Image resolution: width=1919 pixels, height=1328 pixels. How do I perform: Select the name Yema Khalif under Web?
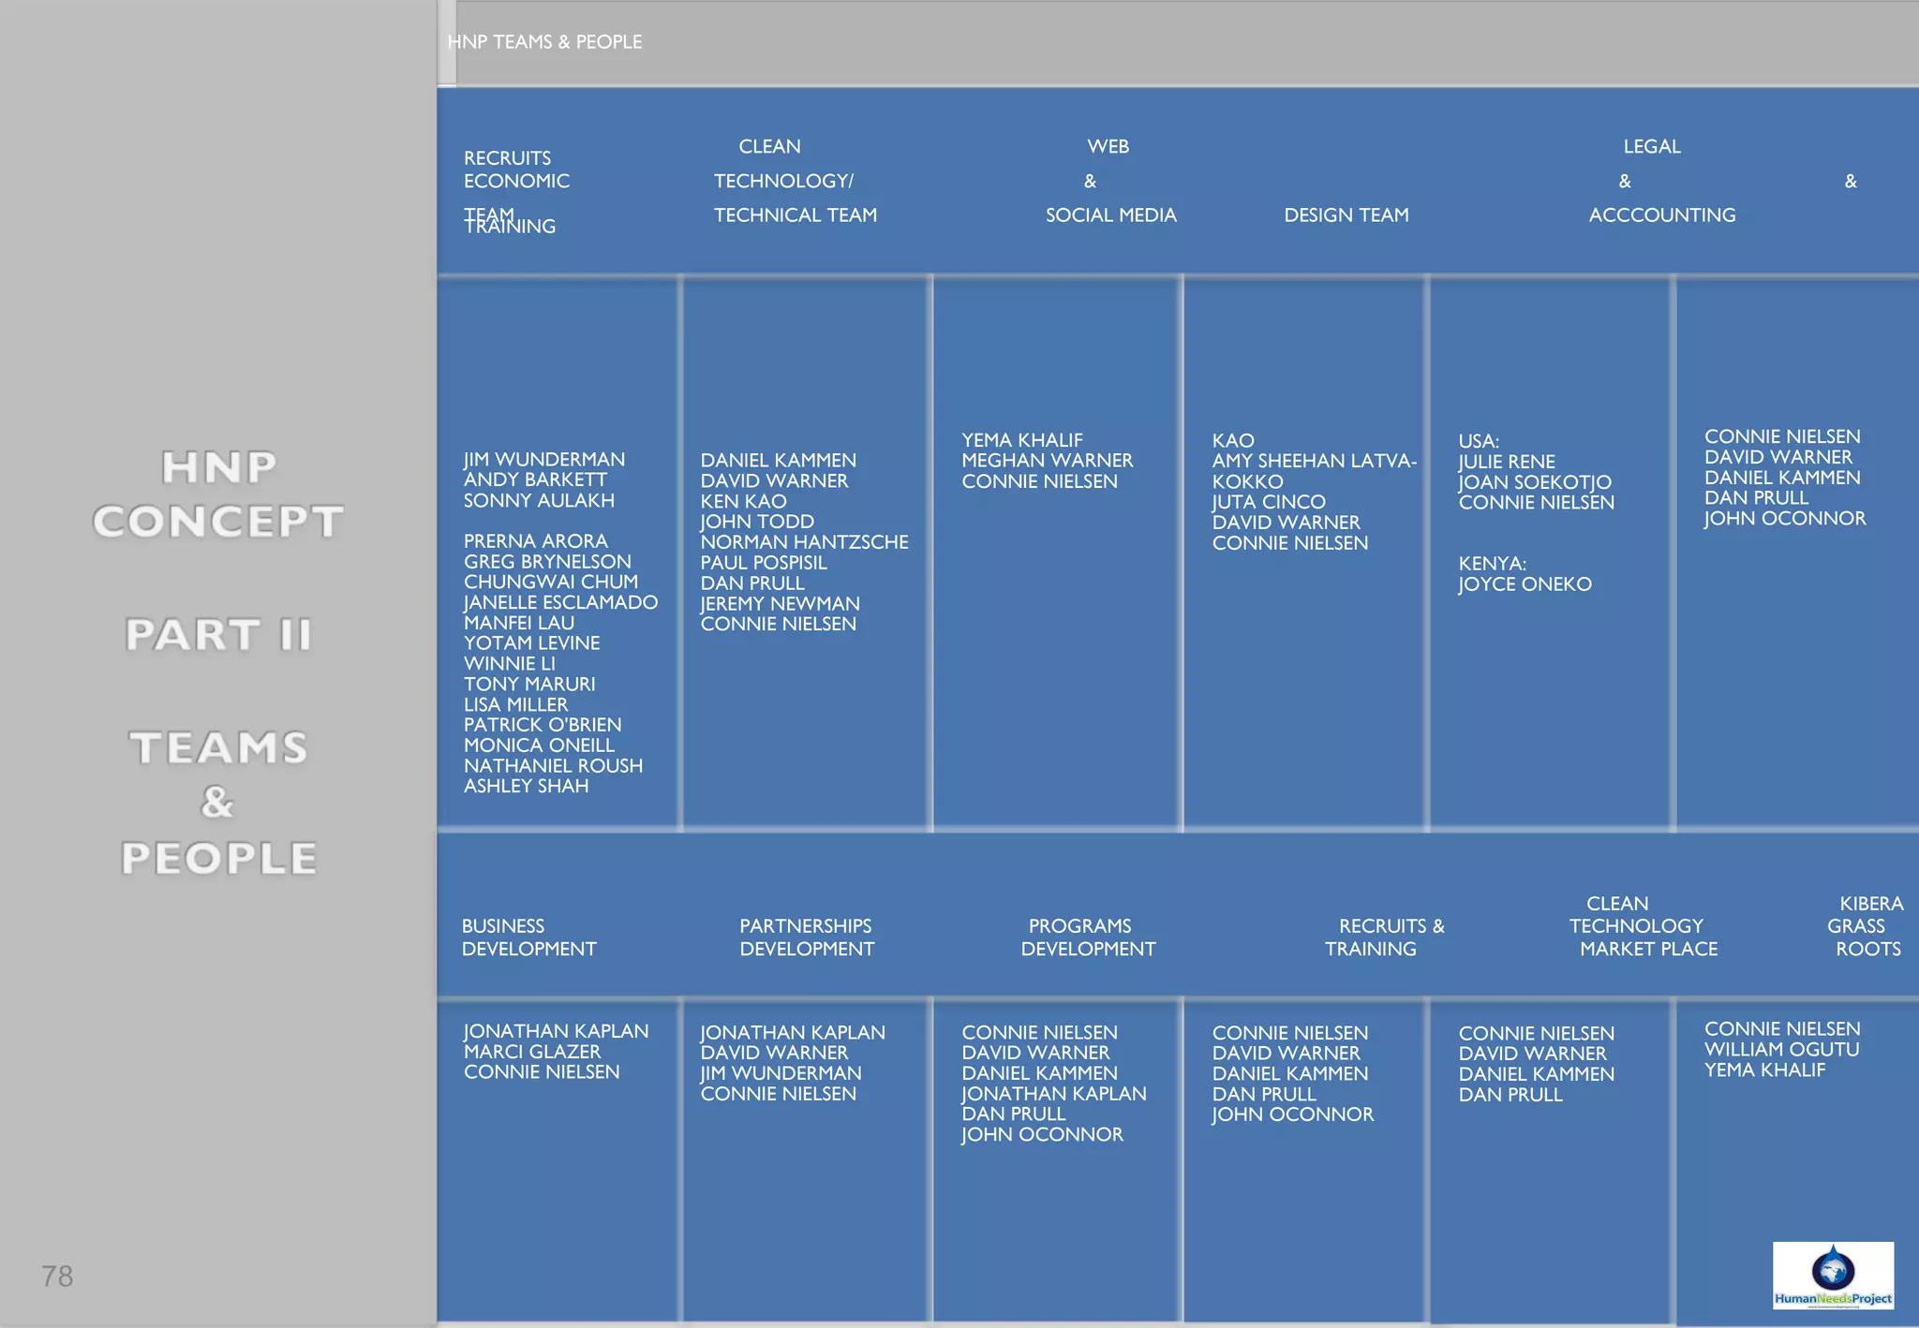1021,440
